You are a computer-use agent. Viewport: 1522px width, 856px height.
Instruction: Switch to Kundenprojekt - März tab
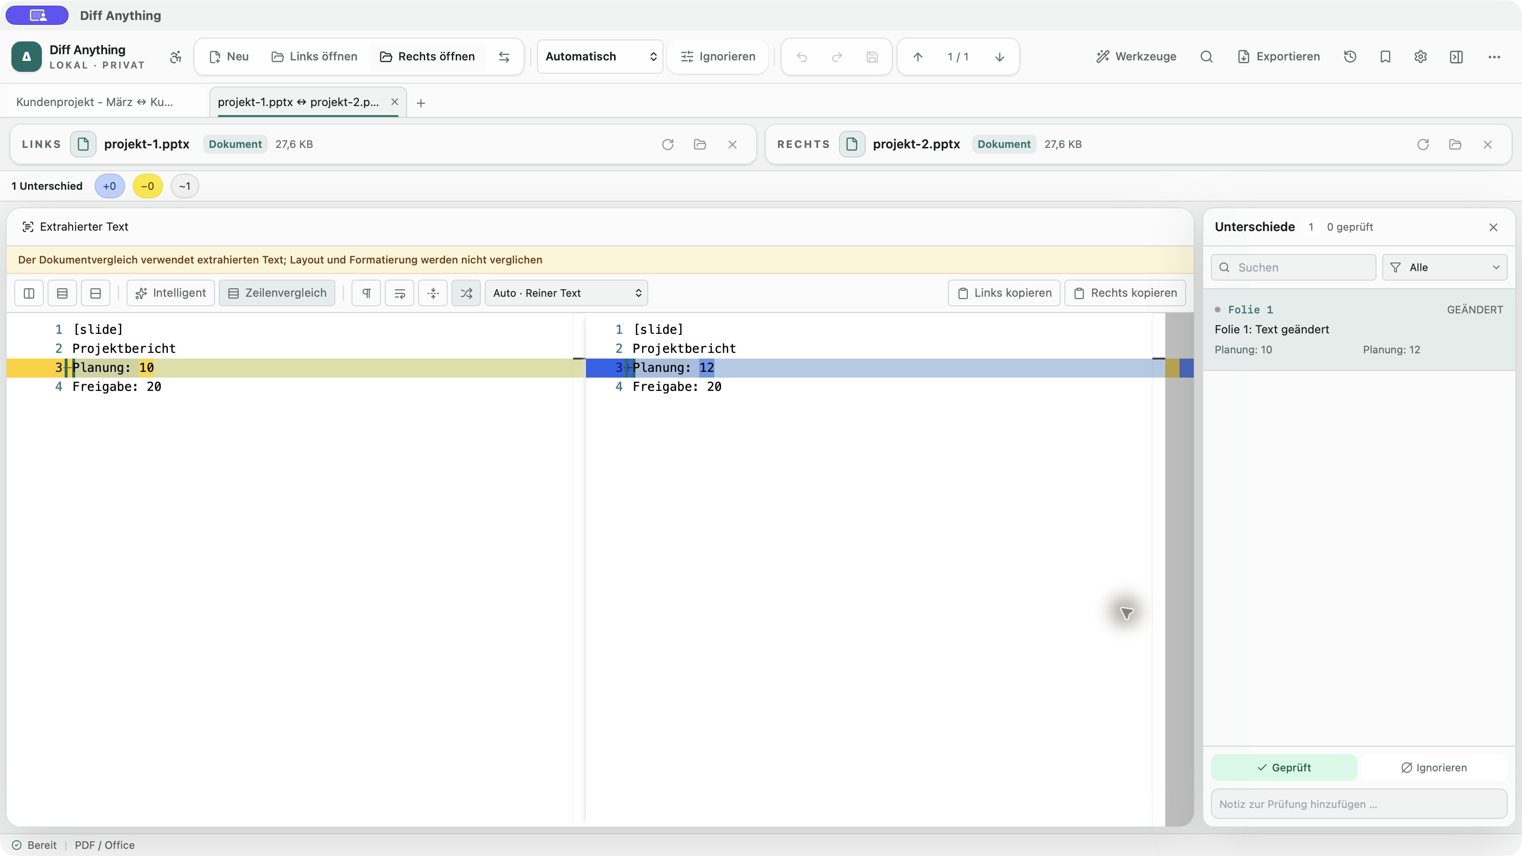click(x=95, y=102)
